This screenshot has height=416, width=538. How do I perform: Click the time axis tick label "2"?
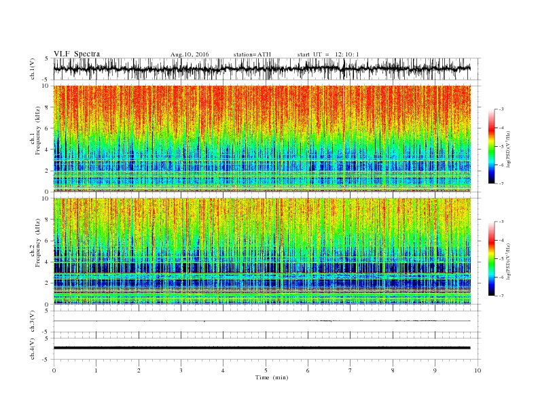(139, 370)
